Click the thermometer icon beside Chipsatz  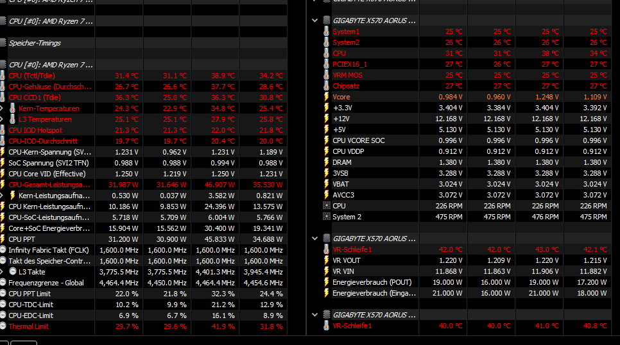(x=326, y=86)
